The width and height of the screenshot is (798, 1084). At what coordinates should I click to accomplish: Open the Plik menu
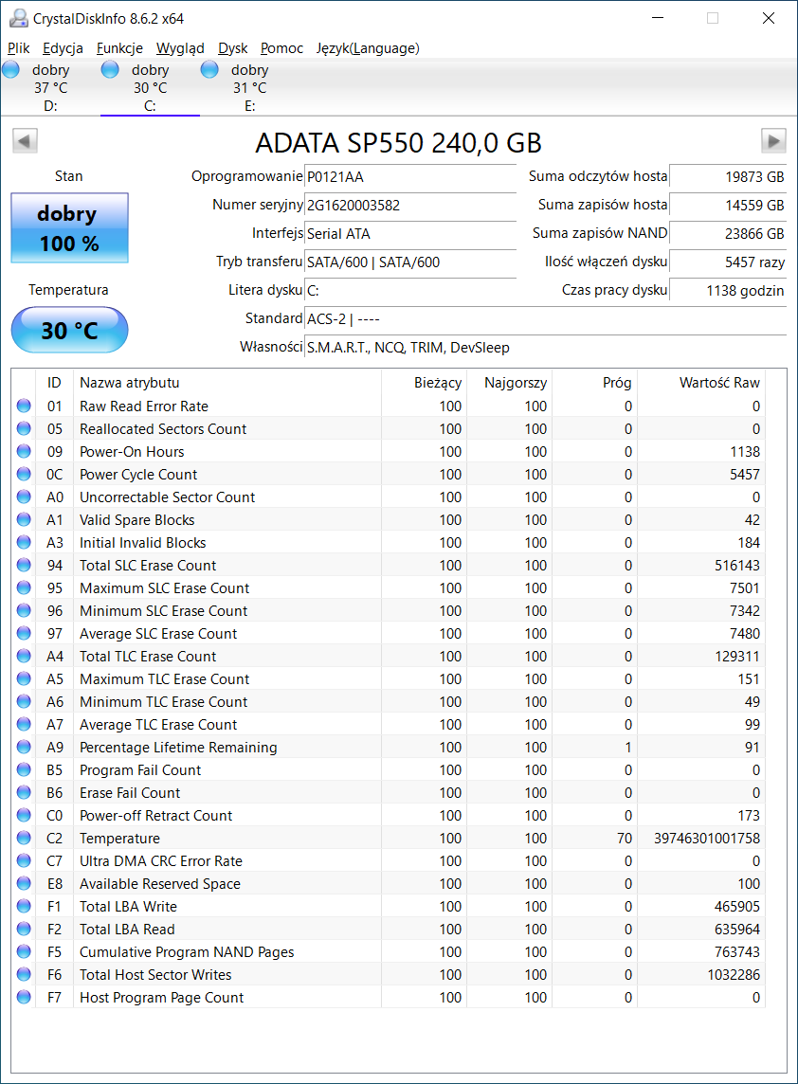click(19, 48)
